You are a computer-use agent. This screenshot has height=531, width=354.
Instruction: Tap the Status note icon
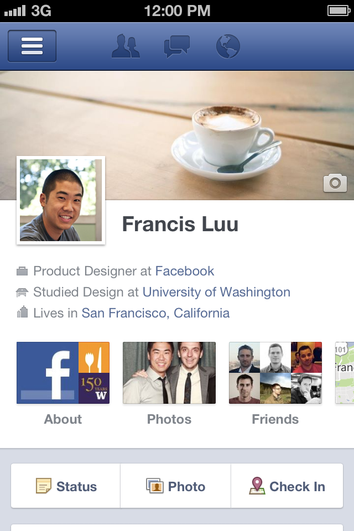pyautogui.click(x=44, y=486)
